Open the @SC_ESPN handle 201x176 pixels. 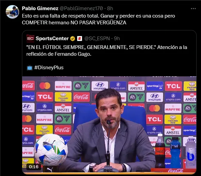pos(97,39)
